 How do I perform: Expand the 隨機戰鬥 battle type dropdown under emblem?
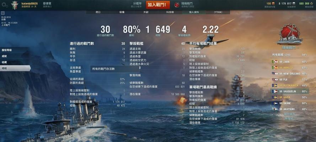coord(289,48)
